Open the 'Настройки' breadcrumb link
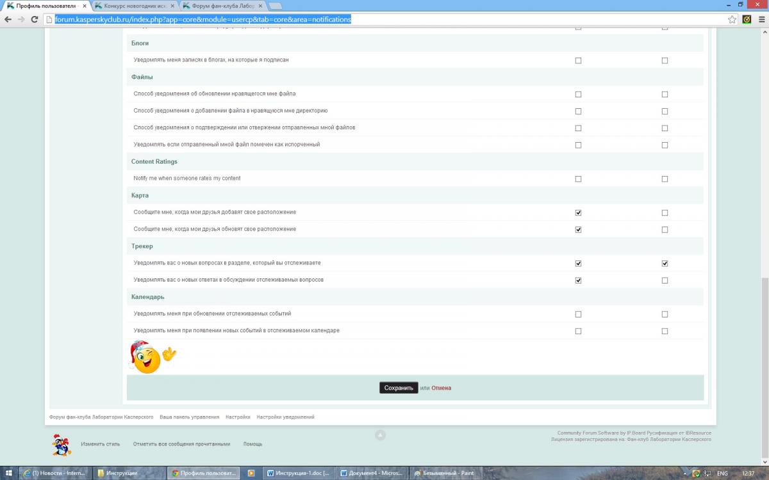Screen dimensions: 769x480 pyautogui.click(x=238, y=417)
